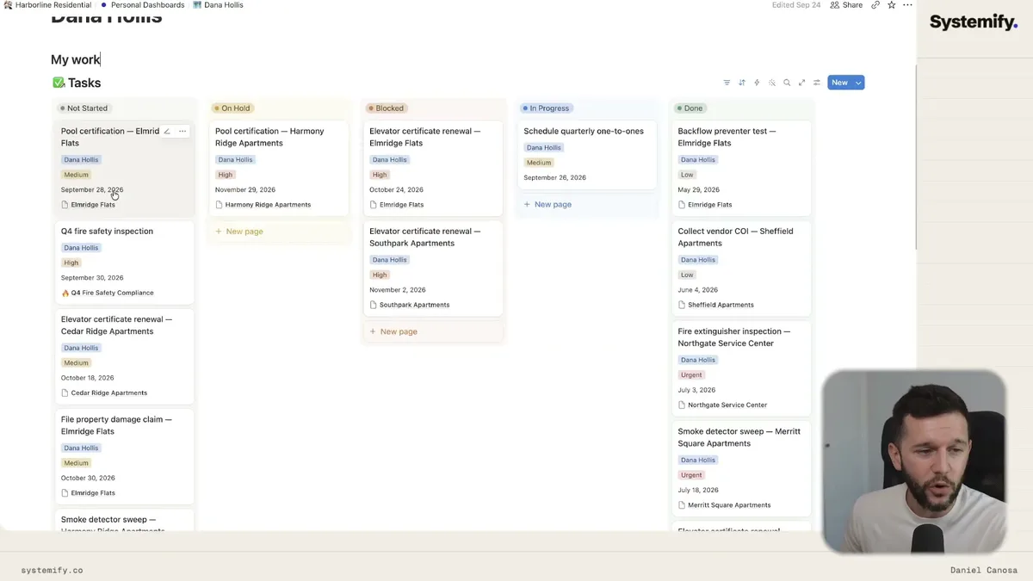Open Elevator certificate renewal Cedar Ridge card
This screenshot has height=581, width=1033.
click(x=124, y=355)
